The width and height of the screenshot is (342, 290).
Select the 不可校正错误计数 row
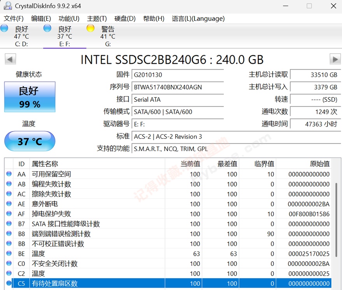pyautogui.click(x=168, y=244)
